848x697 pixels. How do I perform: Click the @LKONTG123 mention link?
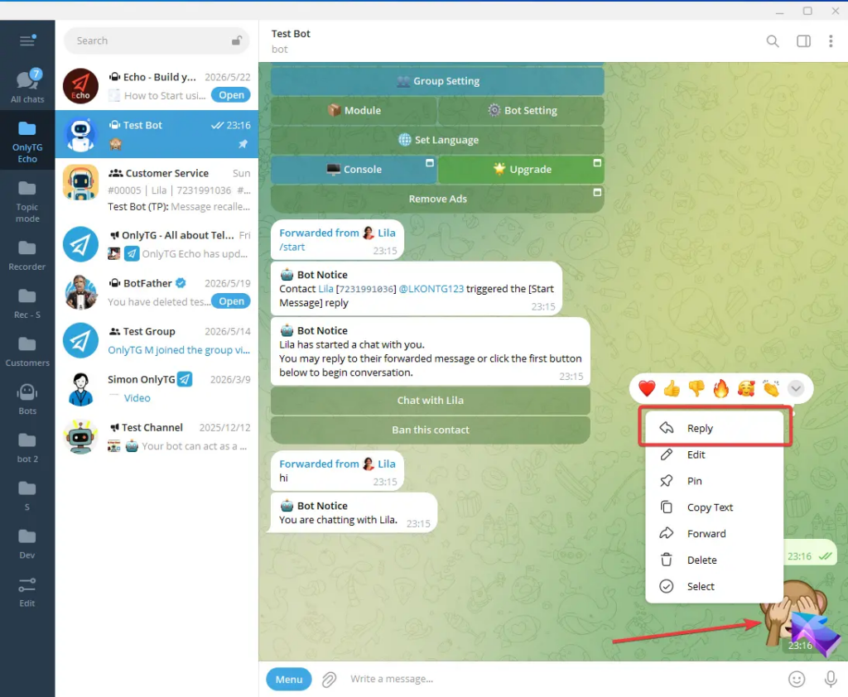(x=431, y=289)
